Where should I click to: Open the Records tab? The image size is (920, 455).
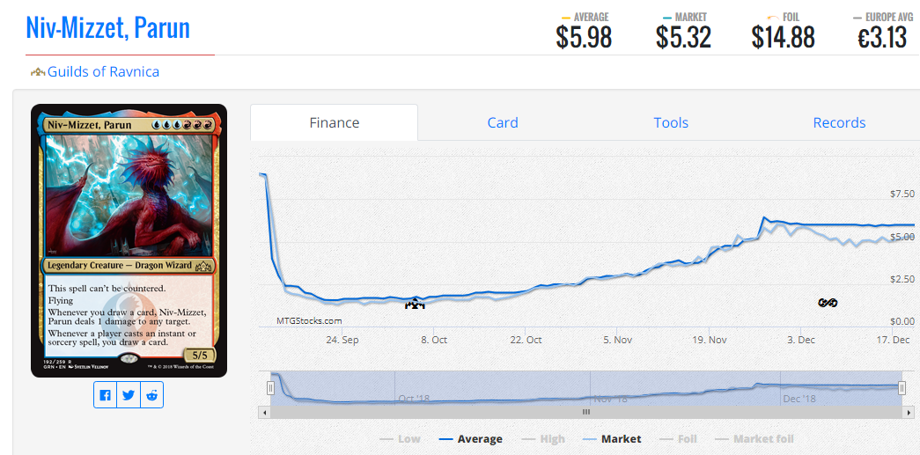pyautogui.click(x=839, y=123)
